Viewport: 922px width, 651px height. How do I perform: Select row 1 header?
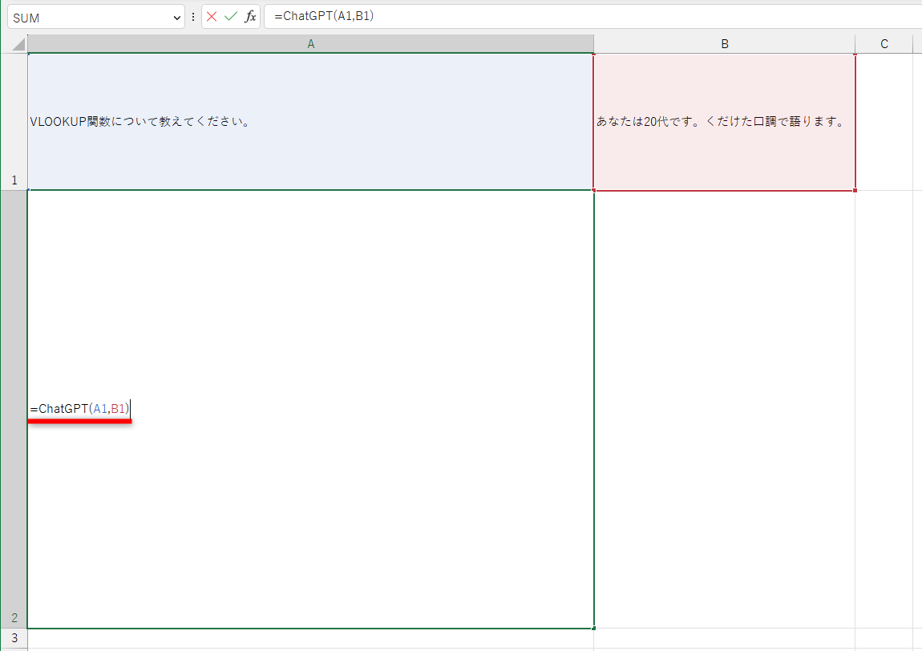(14, 180)
